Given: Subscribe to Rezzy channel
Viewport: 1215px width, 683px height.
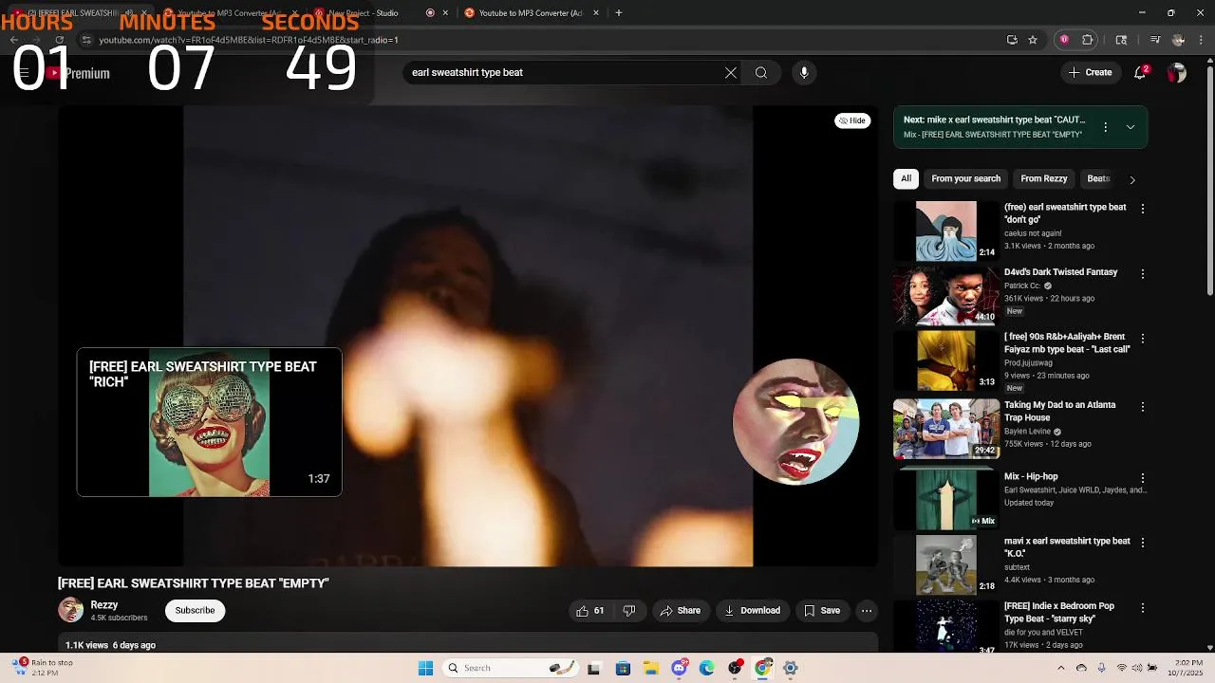Looking at the screenshot, I should click(x=195, y=611).
